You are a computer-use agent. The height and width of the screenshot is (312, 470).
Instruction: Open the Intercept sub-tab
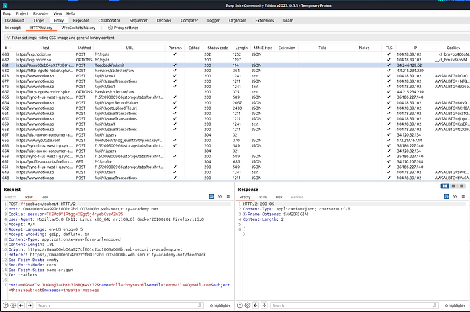coord(13,28)
